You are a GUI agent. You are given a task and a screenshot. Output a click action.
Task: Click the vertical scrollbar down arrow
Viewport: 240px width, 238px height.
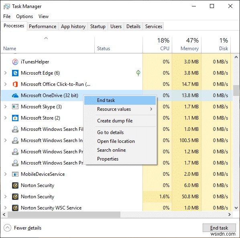(x=236, y=208)
